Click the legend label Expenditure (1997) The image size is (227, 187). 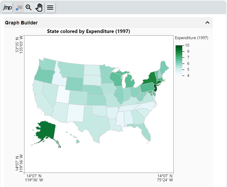[191, 38]
